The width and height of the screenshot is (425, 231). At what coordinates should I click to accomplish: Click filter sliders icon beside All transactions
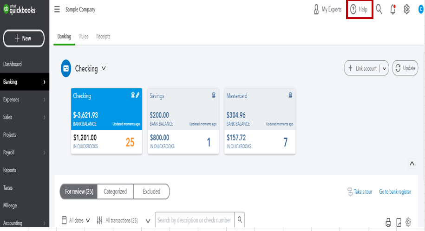(x=99, y=220)
